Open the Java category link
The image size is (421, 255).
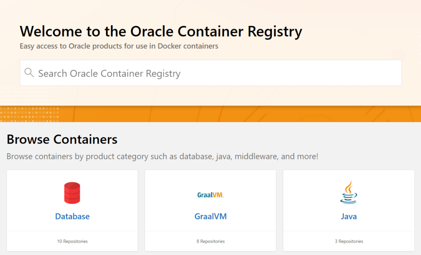pos(349,216)
